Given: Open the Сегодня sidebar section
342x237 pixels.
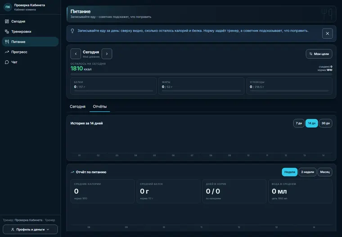Looking at the screenshot, I should point(30,22).
